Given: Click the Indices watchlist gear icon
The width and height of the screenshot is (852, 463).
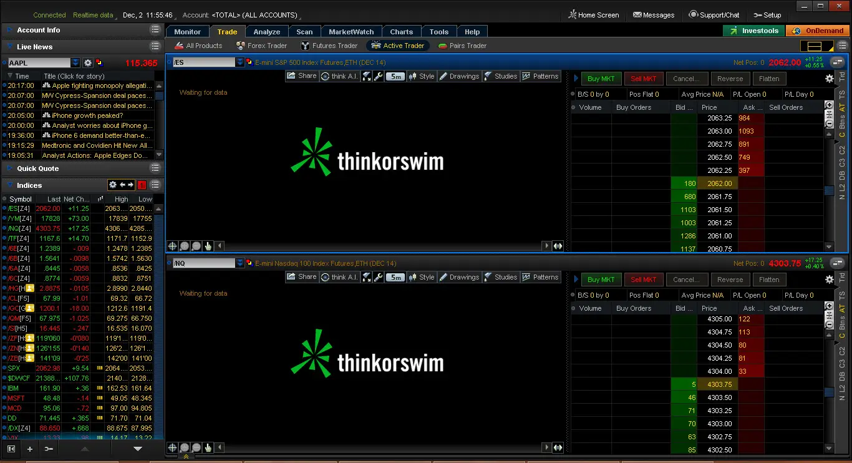Looking at the screenshot, I should click(x=112, y=185).
